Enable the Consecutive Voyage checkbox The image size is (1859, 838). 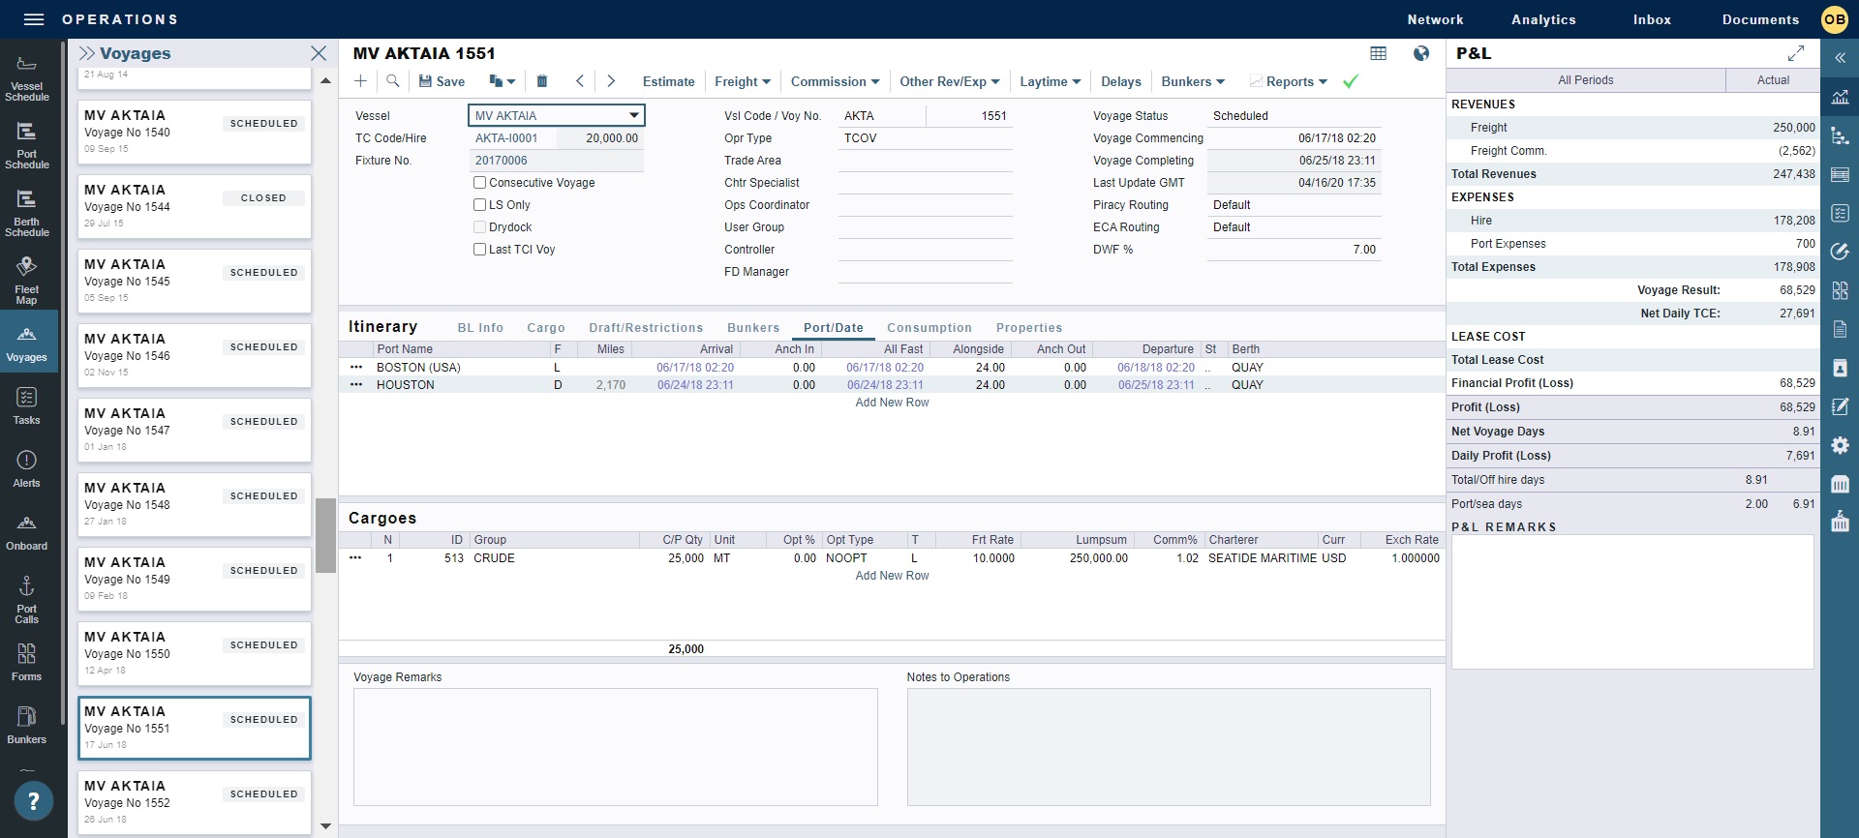point(479,183)
